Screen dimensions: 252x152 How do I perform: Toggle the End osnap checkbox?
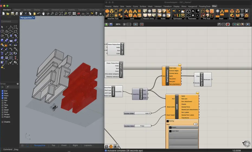coord(2,91)
